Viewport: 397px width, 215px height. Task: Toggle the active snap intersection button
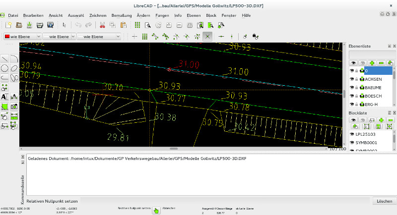tap(207, 37)
